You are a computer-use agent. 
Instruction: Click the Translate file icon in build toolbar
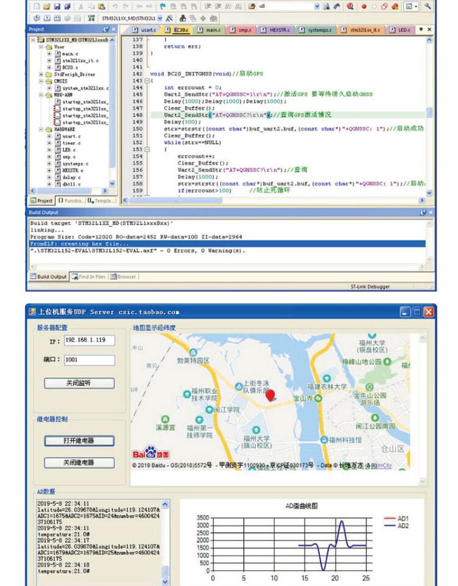tap(37, 18)
